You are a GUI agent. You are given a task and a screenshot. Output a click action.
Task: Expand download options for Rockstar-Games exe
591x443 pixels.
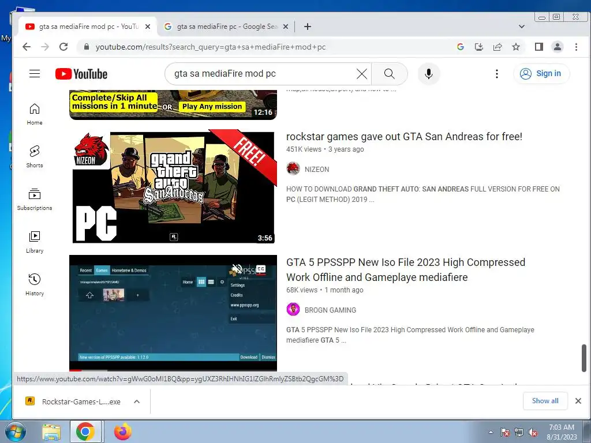point(137,401)
